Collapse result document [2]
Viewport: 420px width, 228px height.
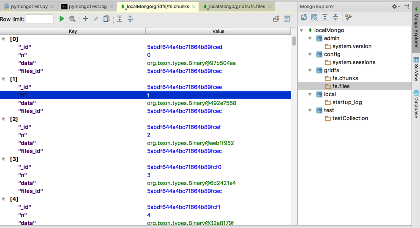3,119
